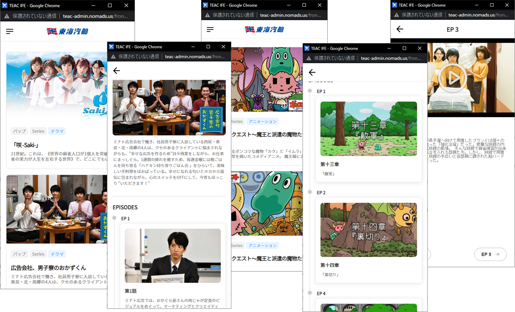Go back from the おかずくん series detail window

pyautogui.click(x=116, y=71)
